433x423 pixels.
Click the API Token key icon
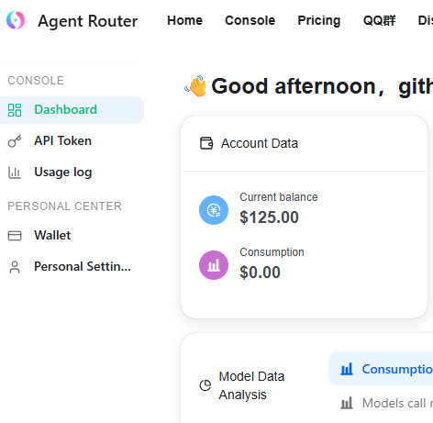[15, 141]
